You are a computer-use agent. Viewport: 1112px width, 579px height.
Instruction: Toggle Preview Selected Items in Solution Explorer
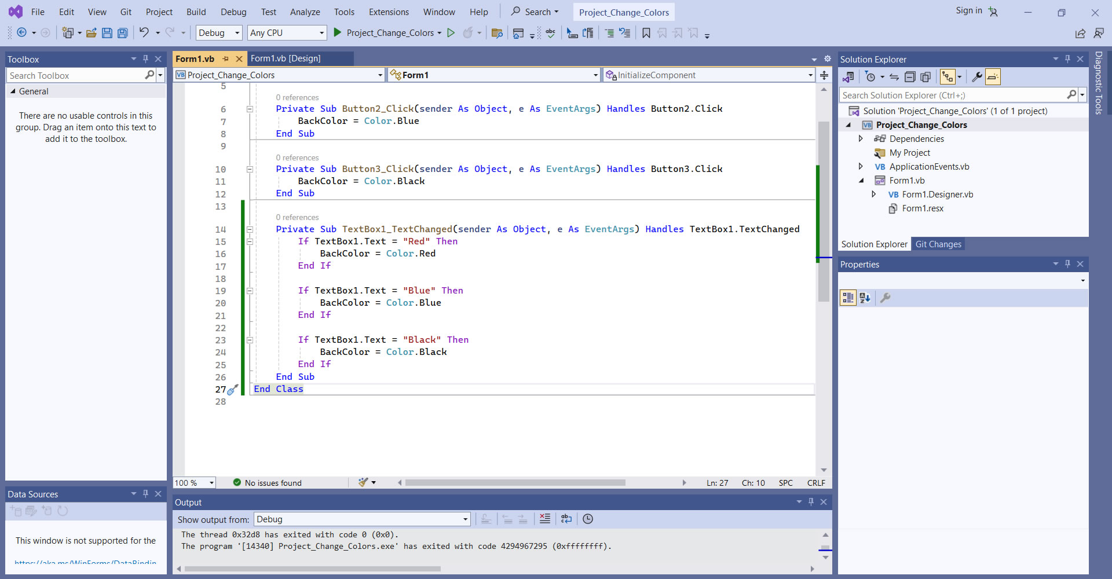coord(993,77)
